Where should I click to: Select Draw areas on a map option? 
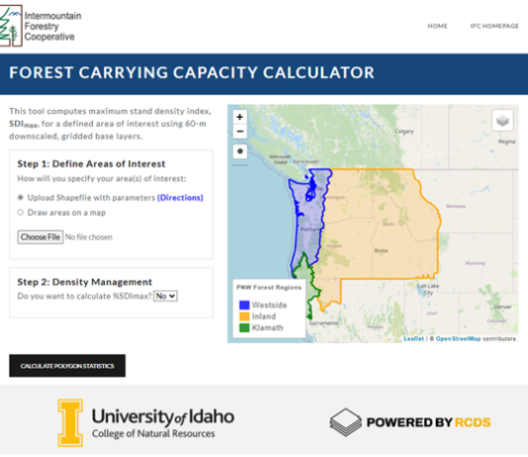[21, 213]
